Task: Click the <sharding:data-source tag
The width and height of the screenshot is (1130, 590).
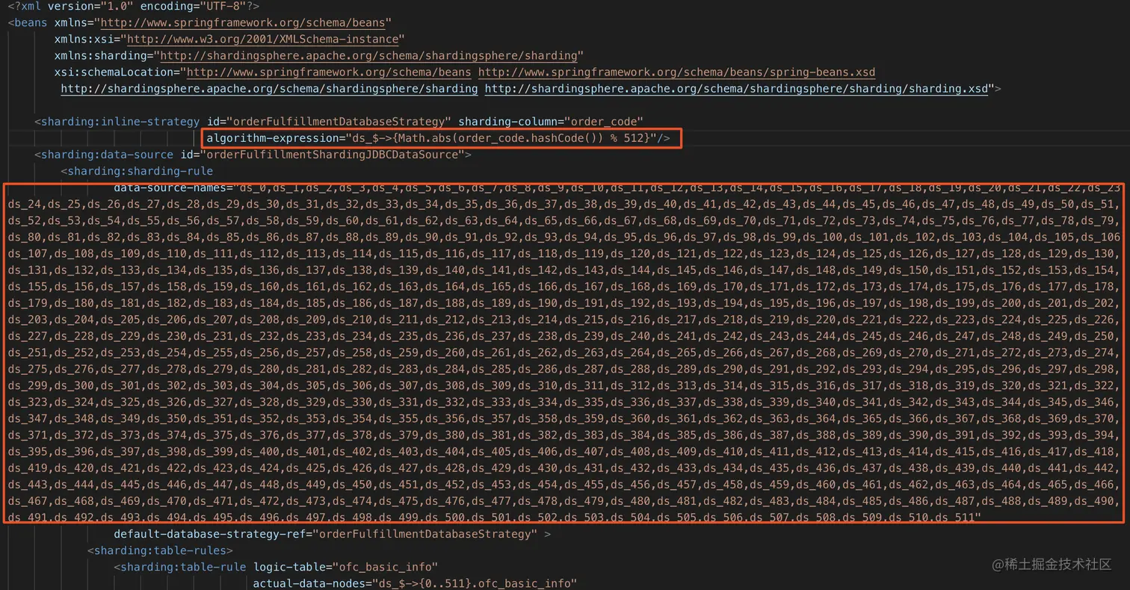Action: coord(104,155)
